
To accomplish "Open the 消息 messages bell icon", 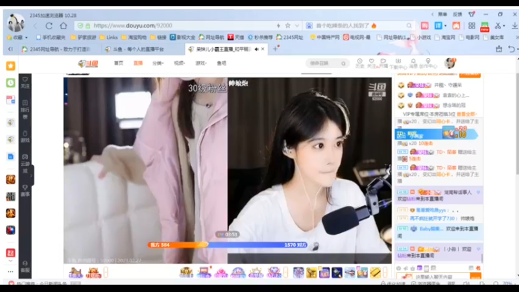I will click(413, 63).
